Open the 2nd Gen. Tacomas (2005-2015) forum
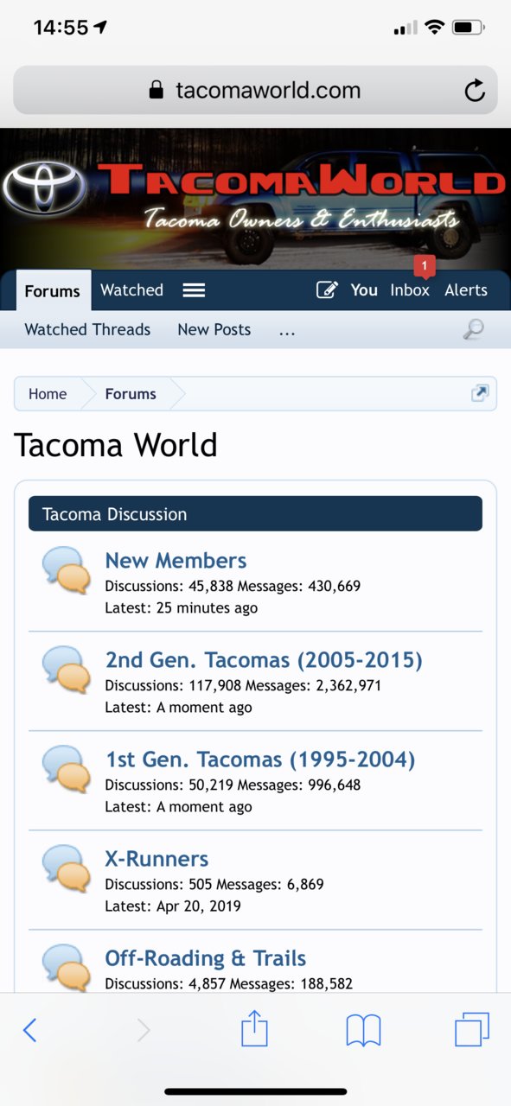The width and height of the screenshot is (511, 1106). [264, 660]
